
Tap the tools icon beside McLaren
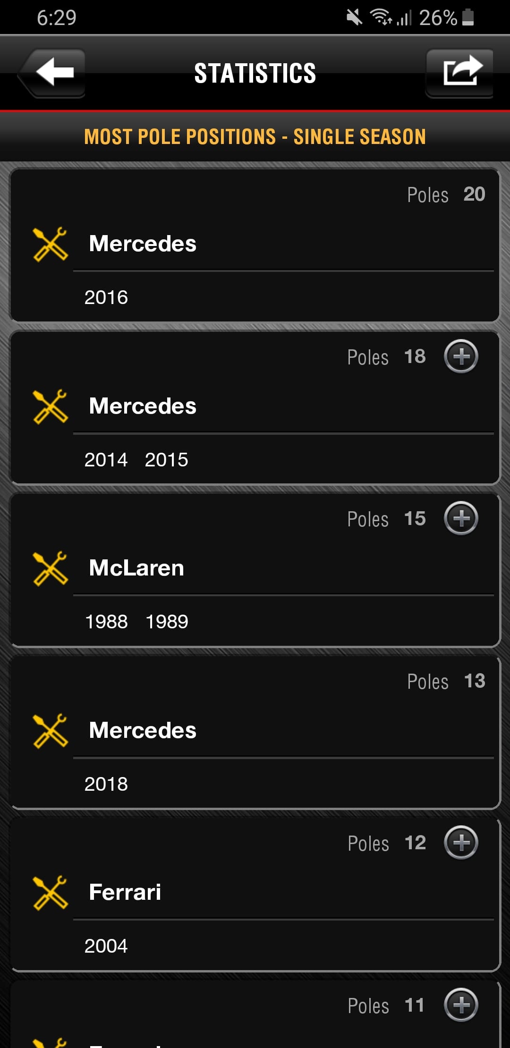pyautogui.click(x=50, y=568)
